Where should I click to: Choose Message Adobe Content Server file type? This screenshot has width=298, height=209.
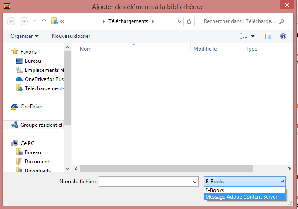click(245, 197)
